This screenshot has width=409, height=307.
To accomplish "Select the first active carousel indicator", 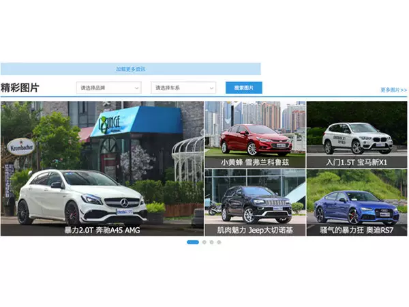I will click(193, 242).
